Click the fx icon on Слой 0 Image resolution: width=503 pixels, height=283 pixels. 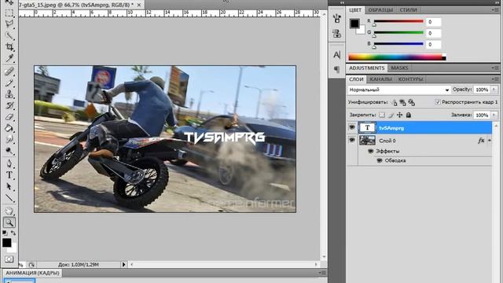(481, 141)
